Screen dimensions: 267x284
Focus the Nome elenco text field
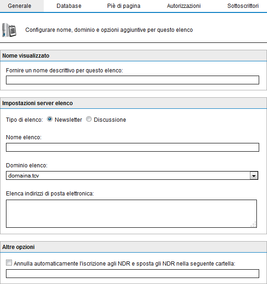pyautogui.click(x=133, y=147)
